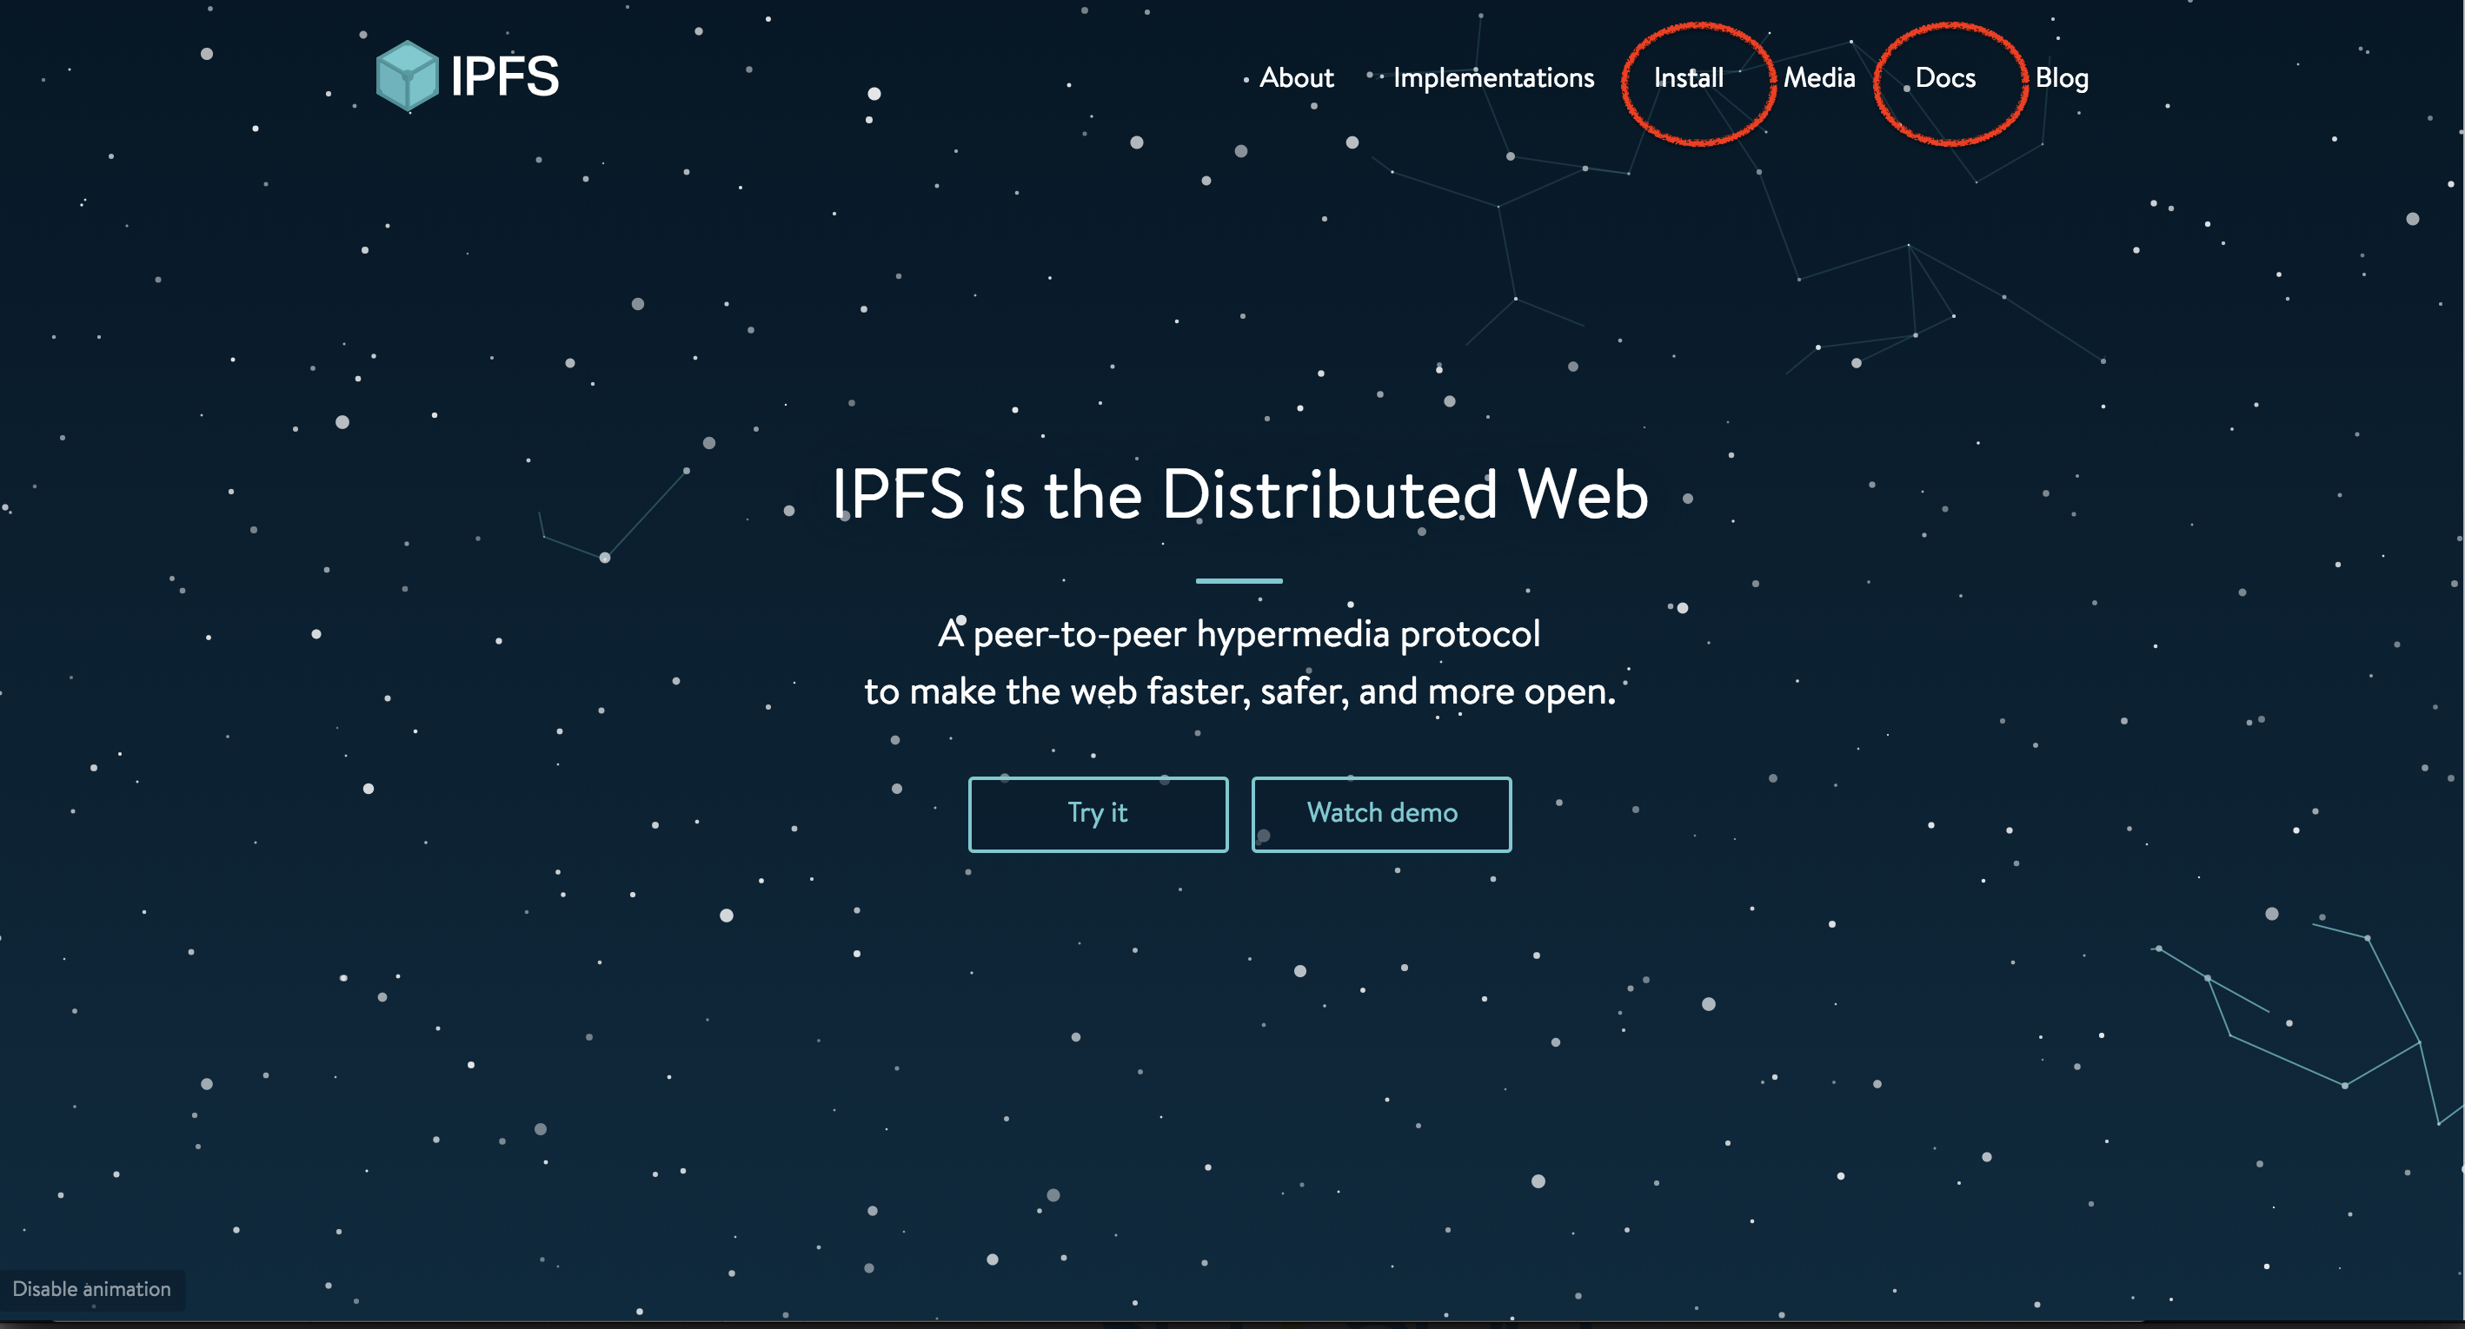Click the IPFS wordmark beside the cube

point(504,76)
